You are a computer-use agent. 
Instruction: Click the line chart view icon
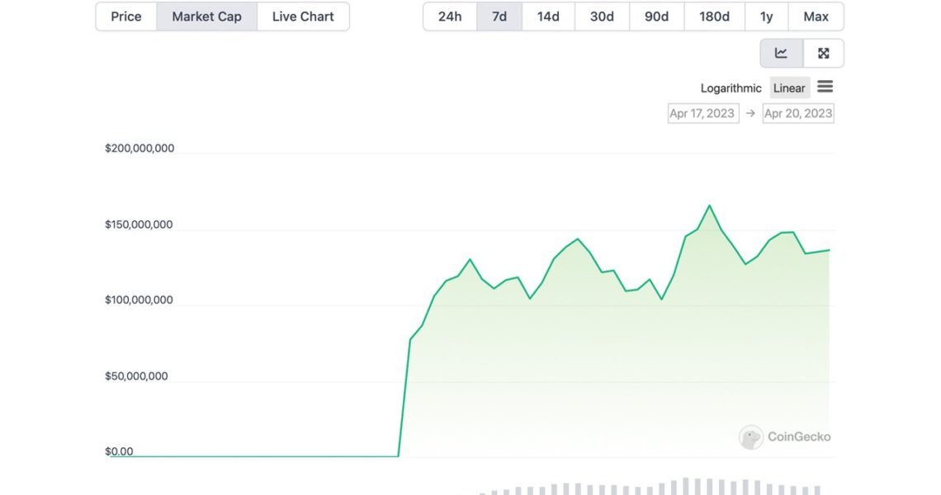781,54
